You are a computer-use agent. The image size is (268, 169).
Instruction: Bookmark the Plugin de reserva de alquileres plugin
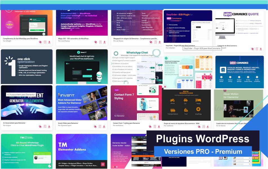tap(203, 127)
